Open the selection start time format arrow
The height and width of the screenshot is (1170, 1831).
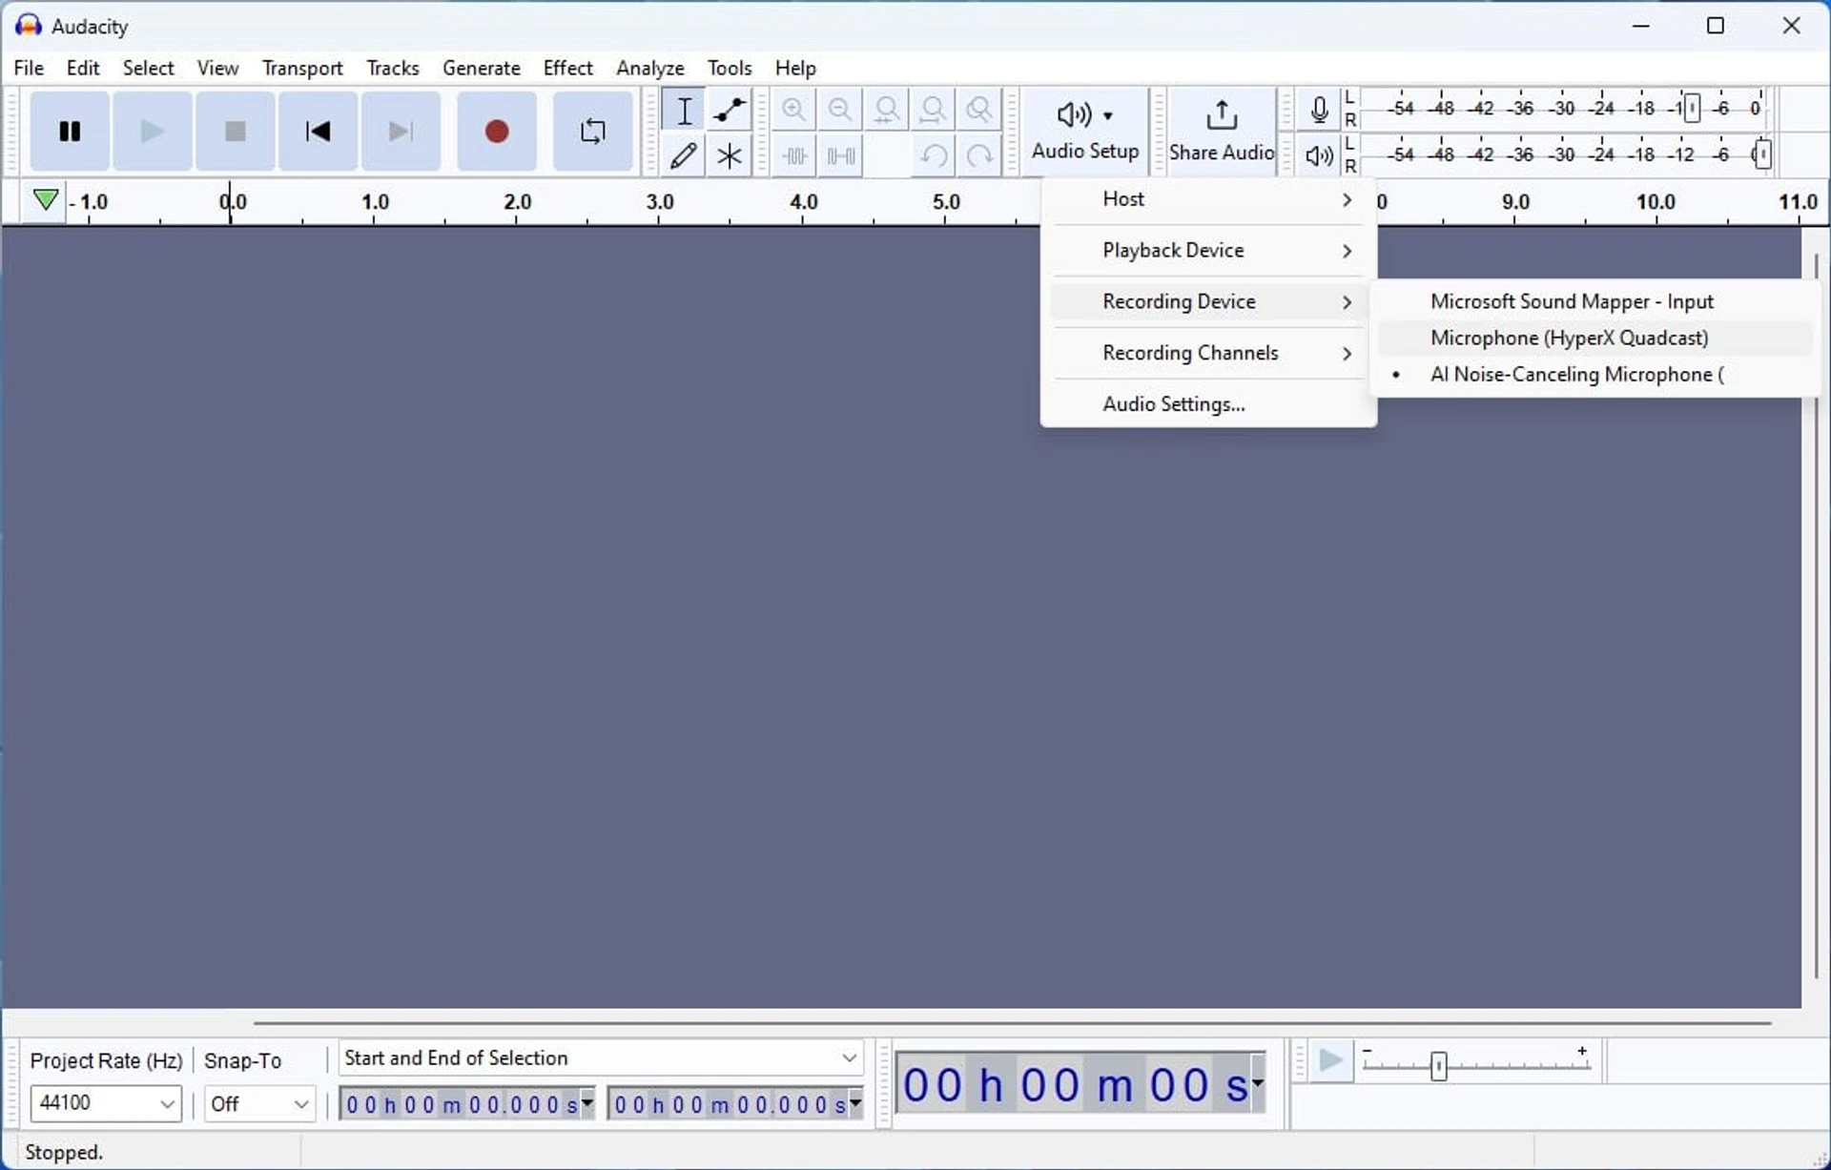click(587, 1103)
